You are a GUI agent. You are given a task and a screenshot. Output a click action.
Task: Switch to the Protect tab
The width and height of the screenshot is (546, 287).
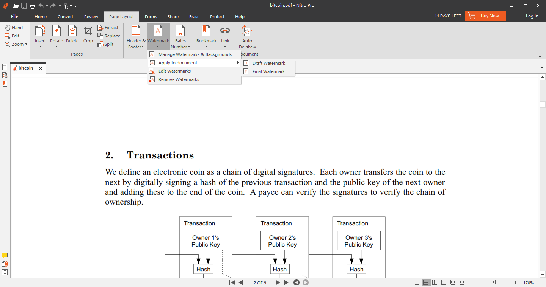(217, 17)
